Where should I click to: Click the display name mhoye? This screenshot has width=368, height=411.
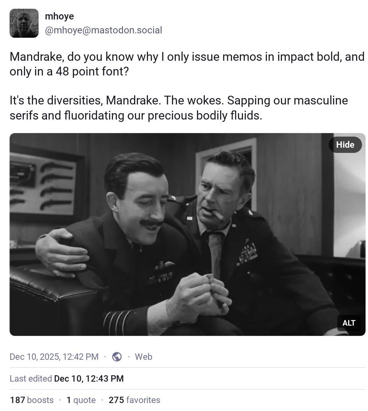tap(59, 16)
